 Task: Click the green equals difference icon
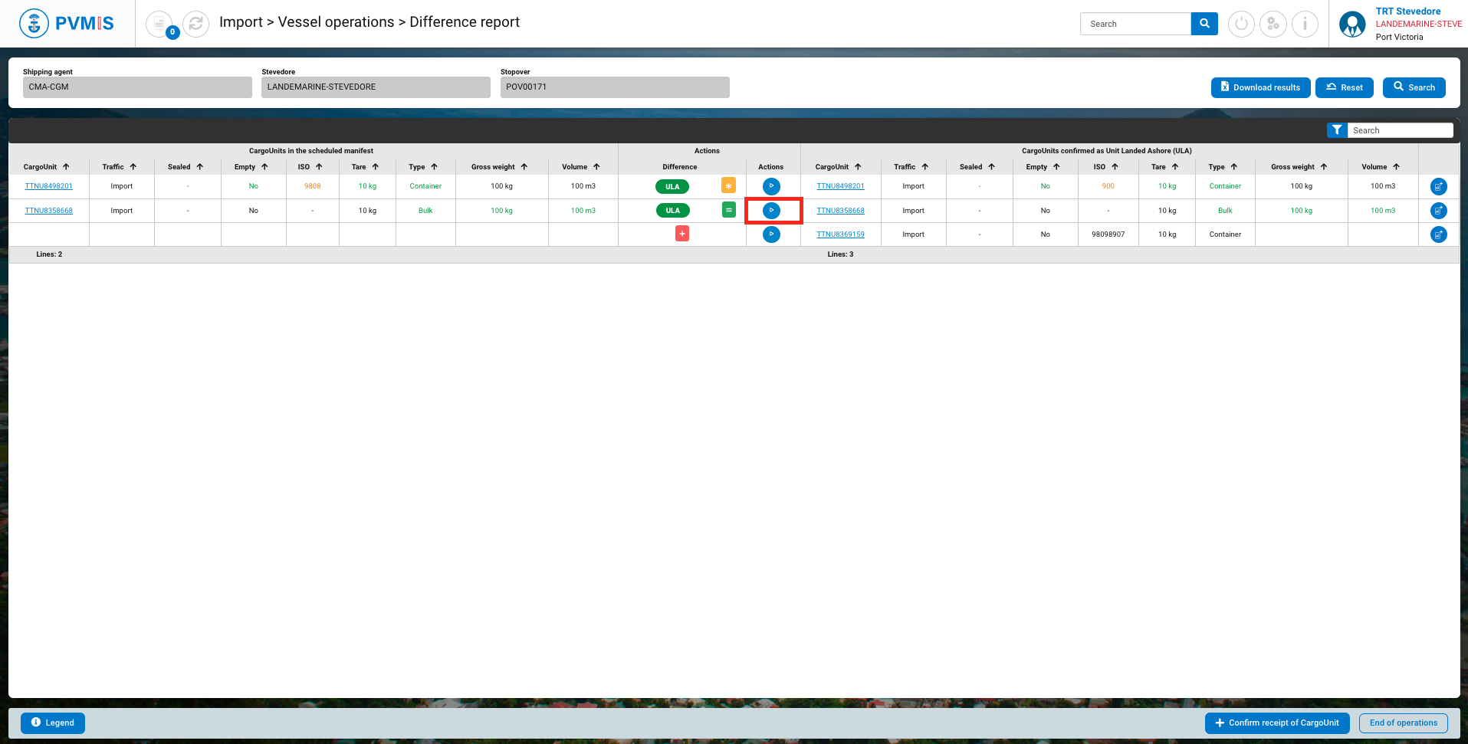(728, 210)
